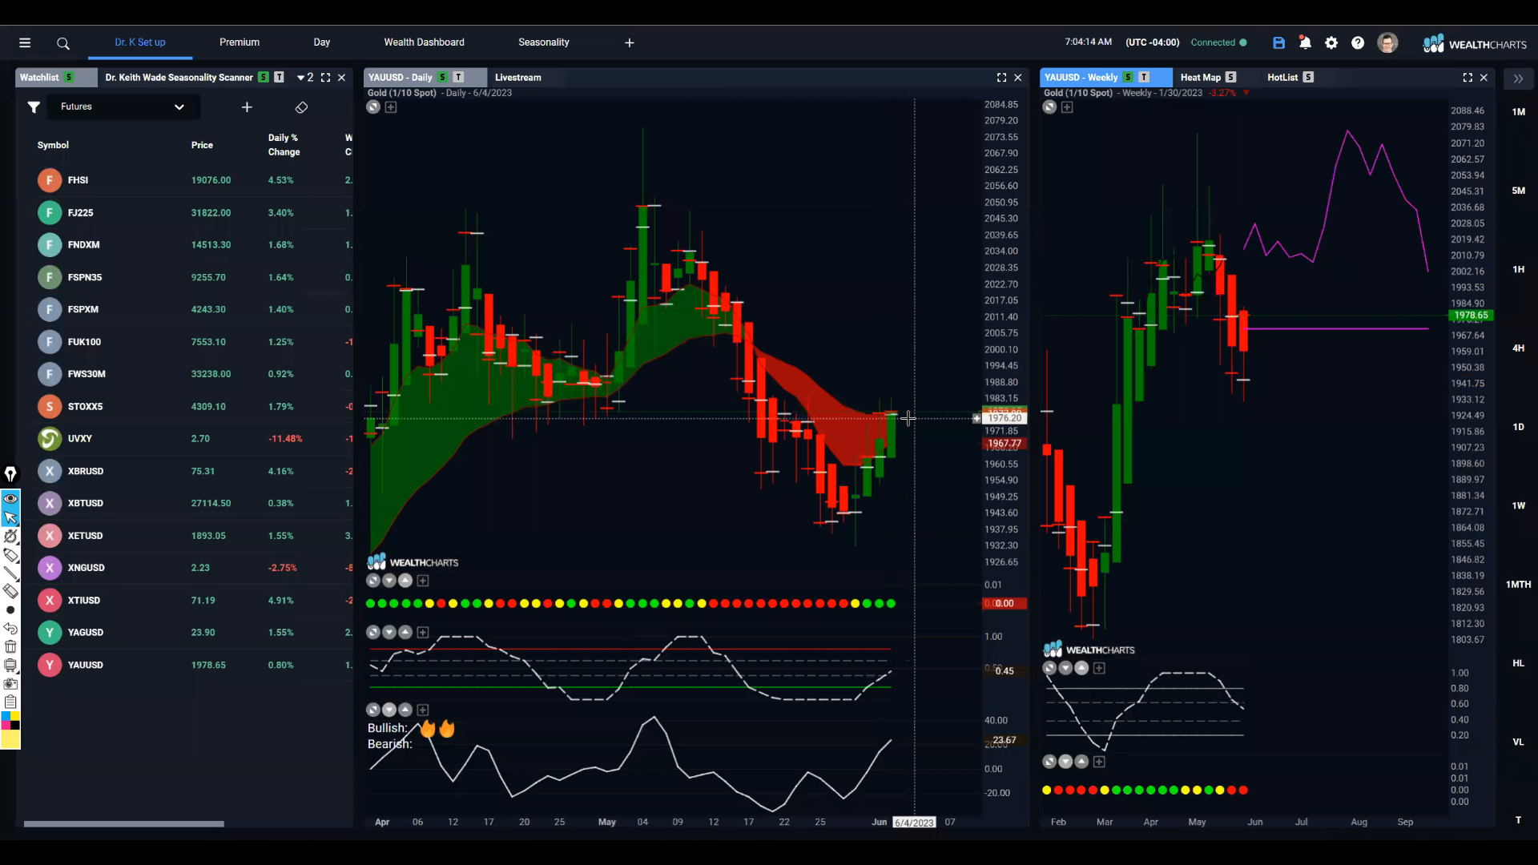Toggle the S badge on YAUUSD Weekly tab
Image resolution: width=1538 pixels, height=865 pixels.
coord(1128,78)
